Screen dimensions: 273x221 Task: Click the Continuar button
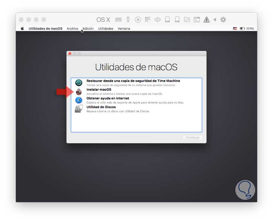point(193,138)
